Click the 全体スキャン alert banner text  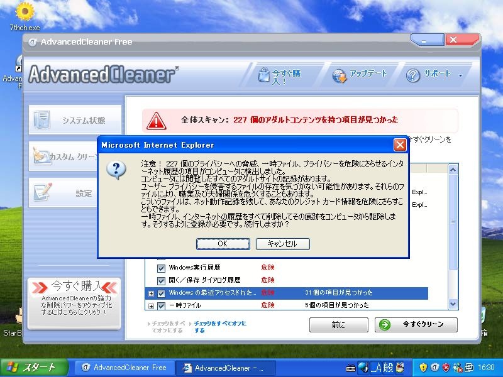[289, 120]
